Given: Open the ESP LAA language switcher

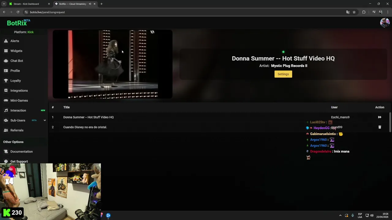Looking at the screenshot, I should click(360, 215).
